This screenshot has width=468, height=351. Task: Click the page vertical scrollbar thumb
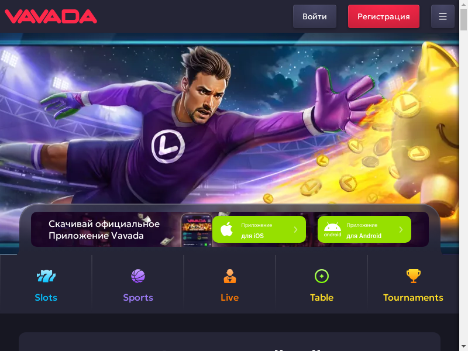coord(463,19)
